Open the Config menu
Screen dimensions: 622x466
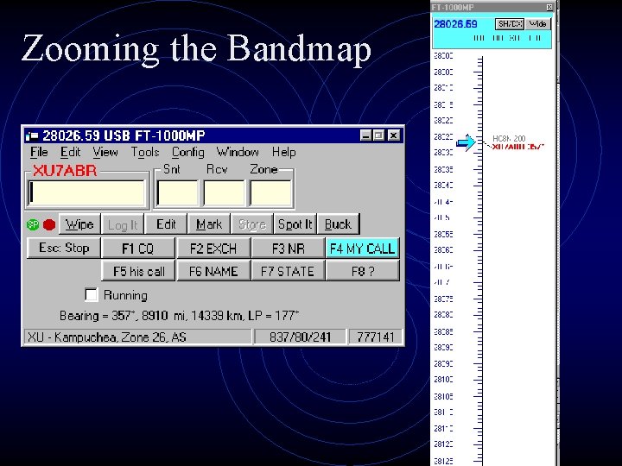tap(188, 152)
